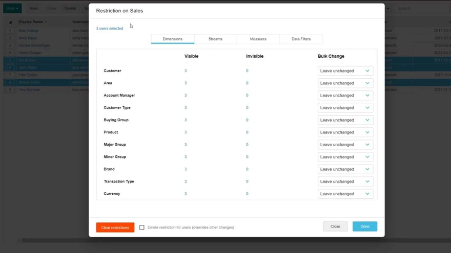Open the Streams tab
Image resolution: width=451 pixels, height=253 pixels.
(215, 39)
